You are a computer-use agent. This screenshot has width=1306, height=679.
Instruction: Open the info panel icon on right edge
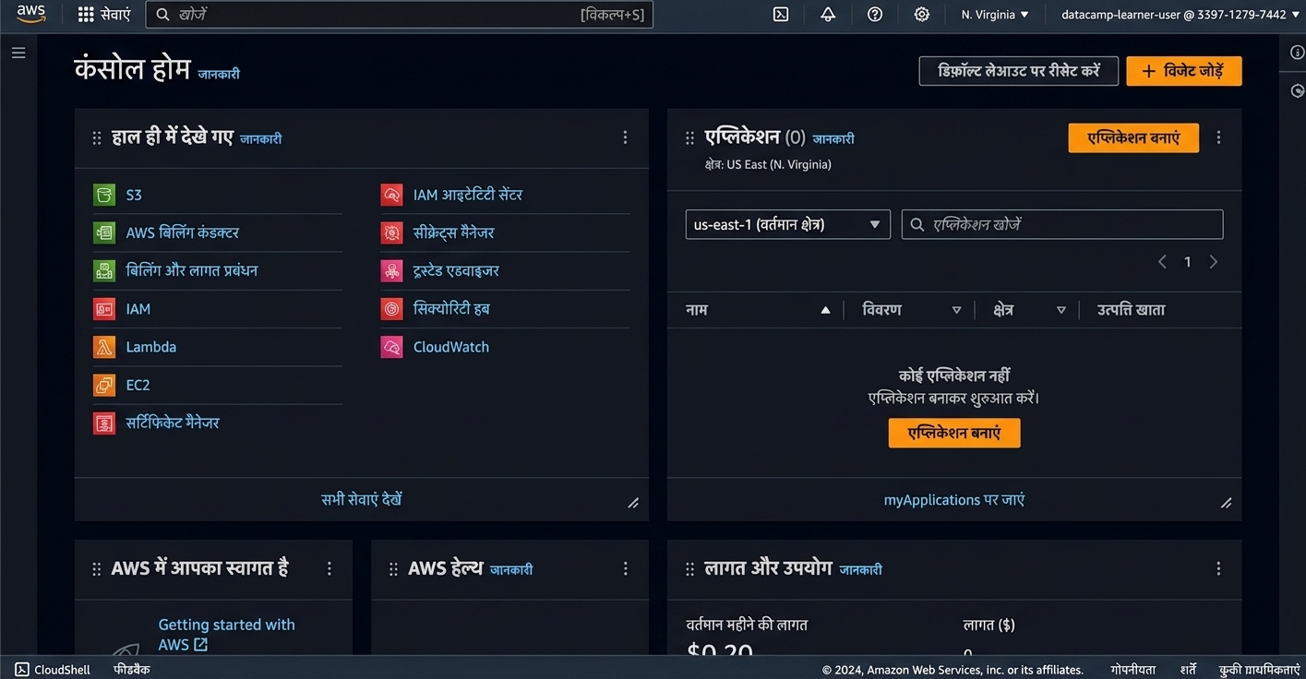[1297, 53]
